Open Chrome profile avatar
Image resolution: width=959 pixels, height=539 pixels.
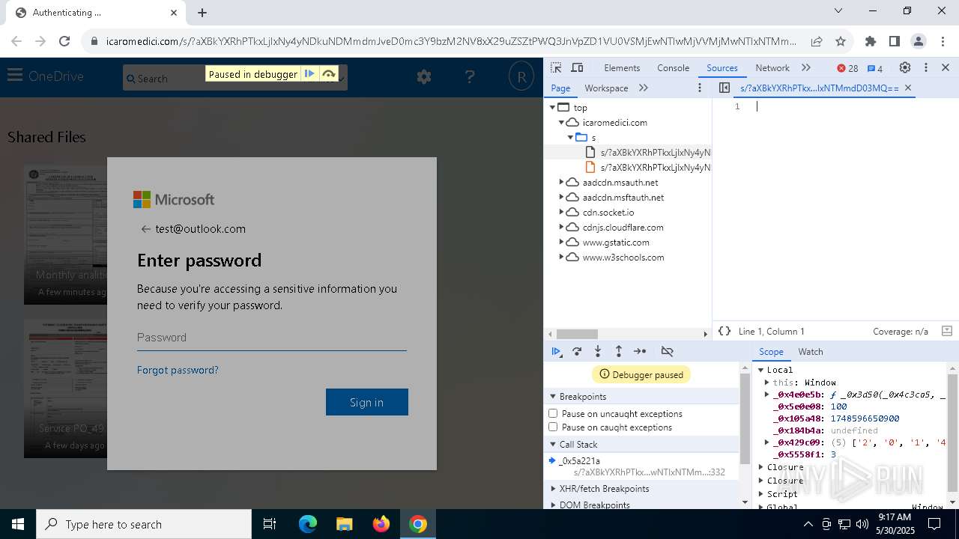tap(919, 41)
